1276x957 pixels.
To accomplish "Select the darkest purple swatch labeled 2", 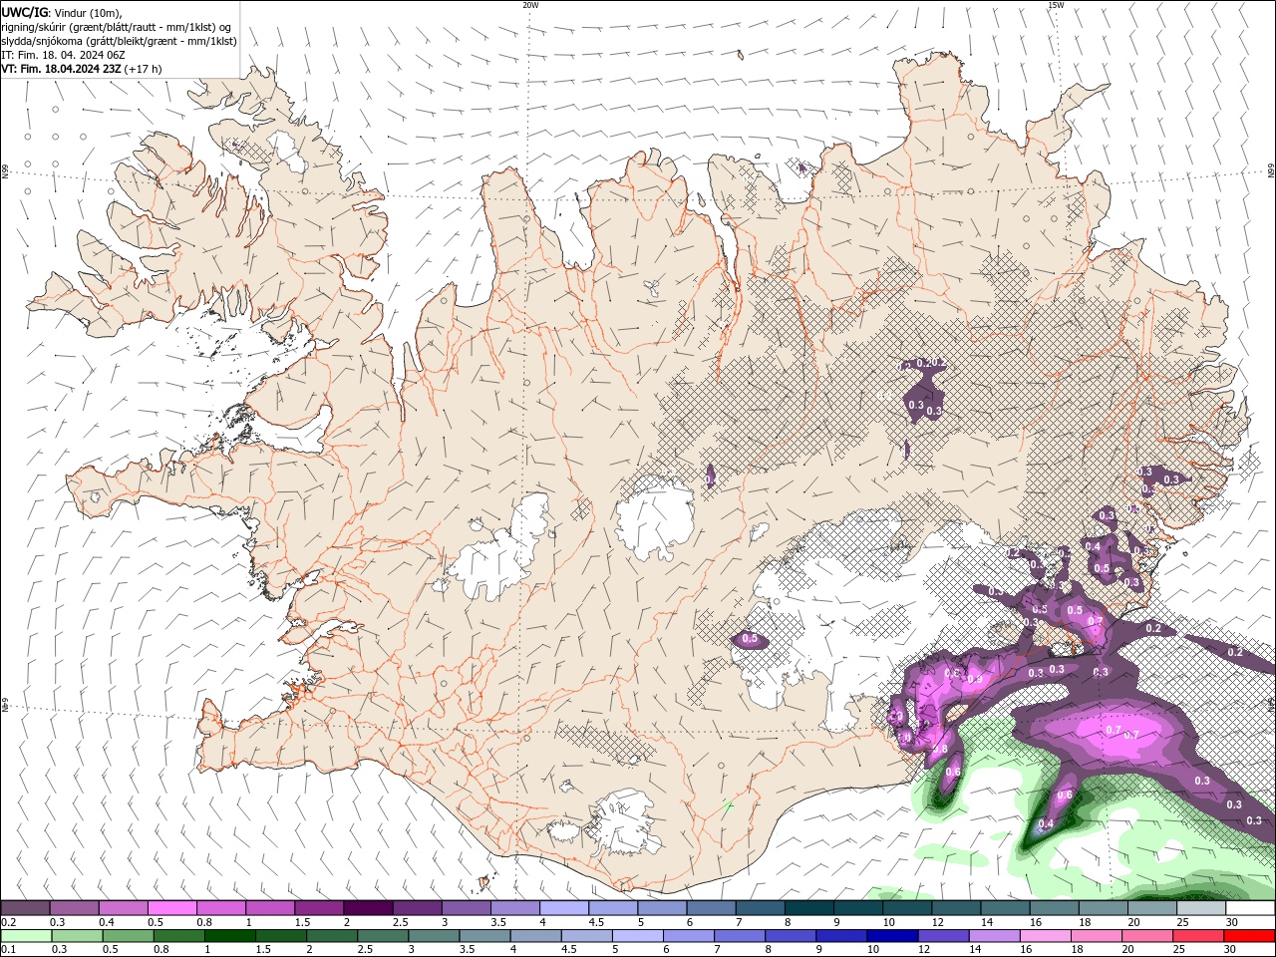I will (367, 908).
